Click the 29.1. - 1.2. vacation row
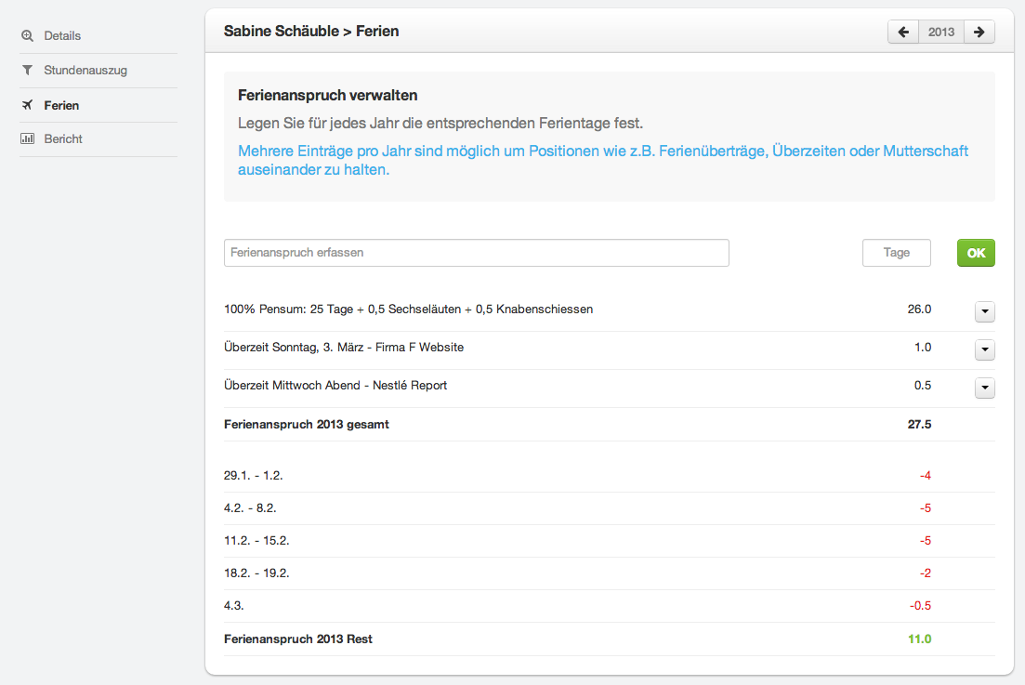Image resolution: width=1025 pixels, height=685 pixels. coord(610,476)
